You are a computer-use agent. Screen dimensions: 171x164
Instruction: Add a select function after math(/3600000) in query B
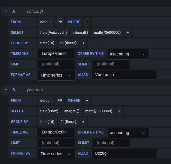[x=119, y=111]
